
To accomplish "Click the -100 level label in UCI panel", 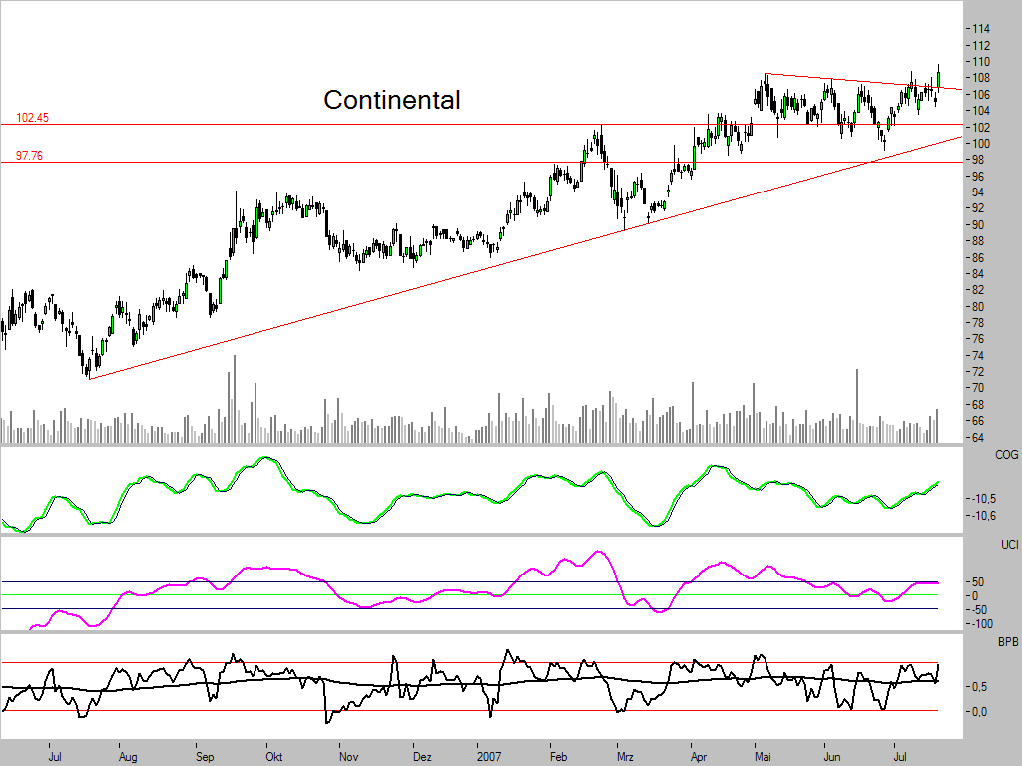I will click(985, 624).
